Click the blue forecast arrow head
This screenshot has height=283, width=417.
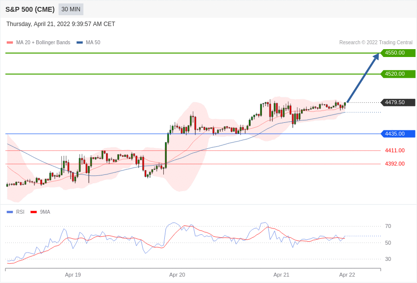point(376,57)
